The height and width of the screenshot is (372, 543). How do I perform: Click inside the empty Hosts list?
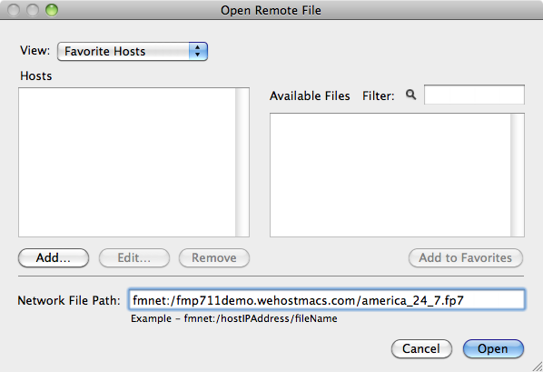[127, 163]
